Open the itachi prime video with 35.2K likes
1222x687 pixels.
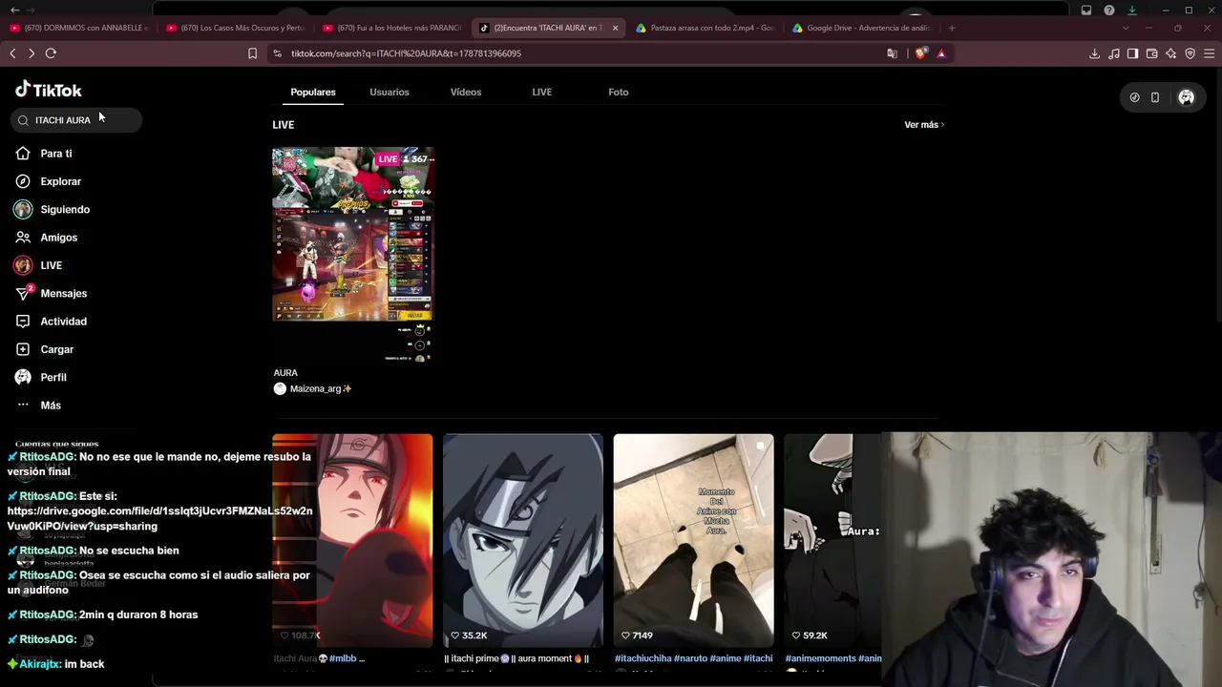click(523, 541)
